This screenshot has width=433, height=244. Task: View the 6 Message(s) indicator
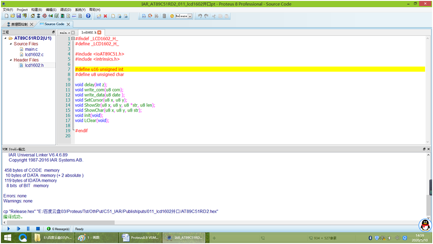[58, 229]
